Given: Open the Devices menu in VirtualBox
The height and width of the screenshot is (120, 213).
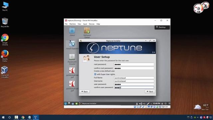Looking at the screenshot, I should [x=92, y=24].
